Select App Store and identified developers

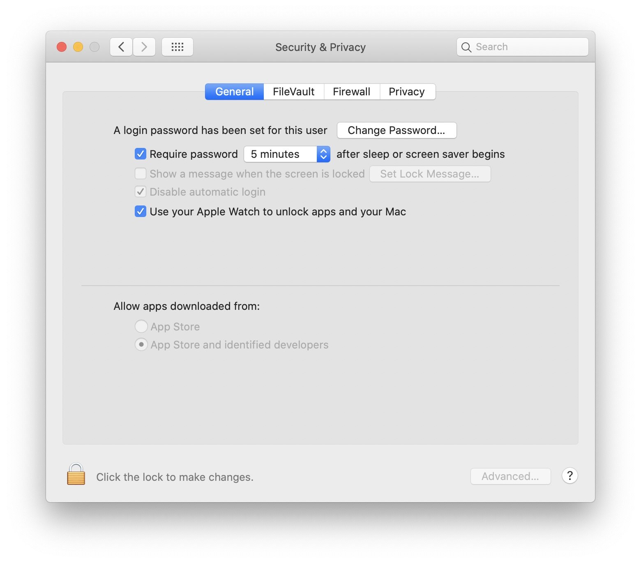click(x=141, y=345)
